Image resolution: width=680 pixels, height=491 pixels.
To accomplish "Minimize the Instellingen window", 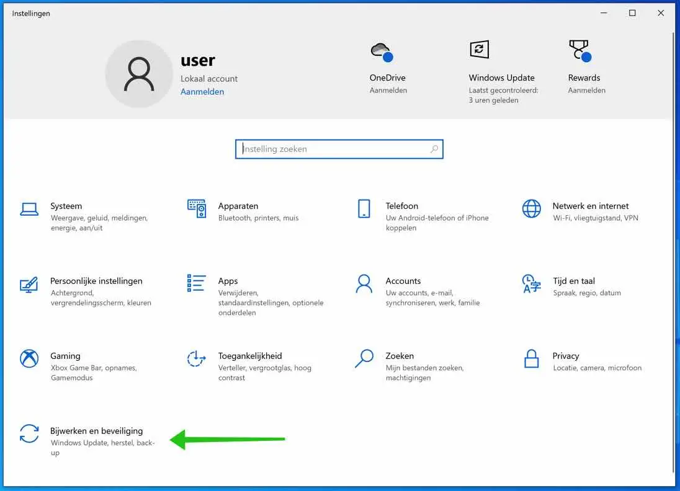I will point(603,13).
